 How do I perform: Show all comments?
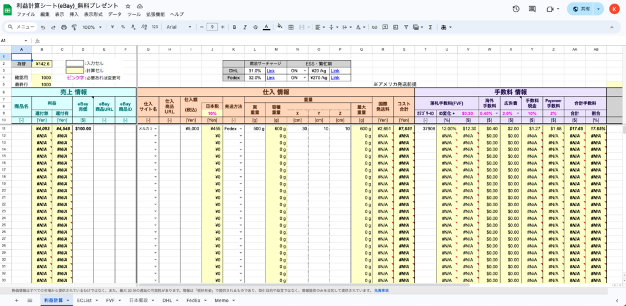tap(532, 9)
